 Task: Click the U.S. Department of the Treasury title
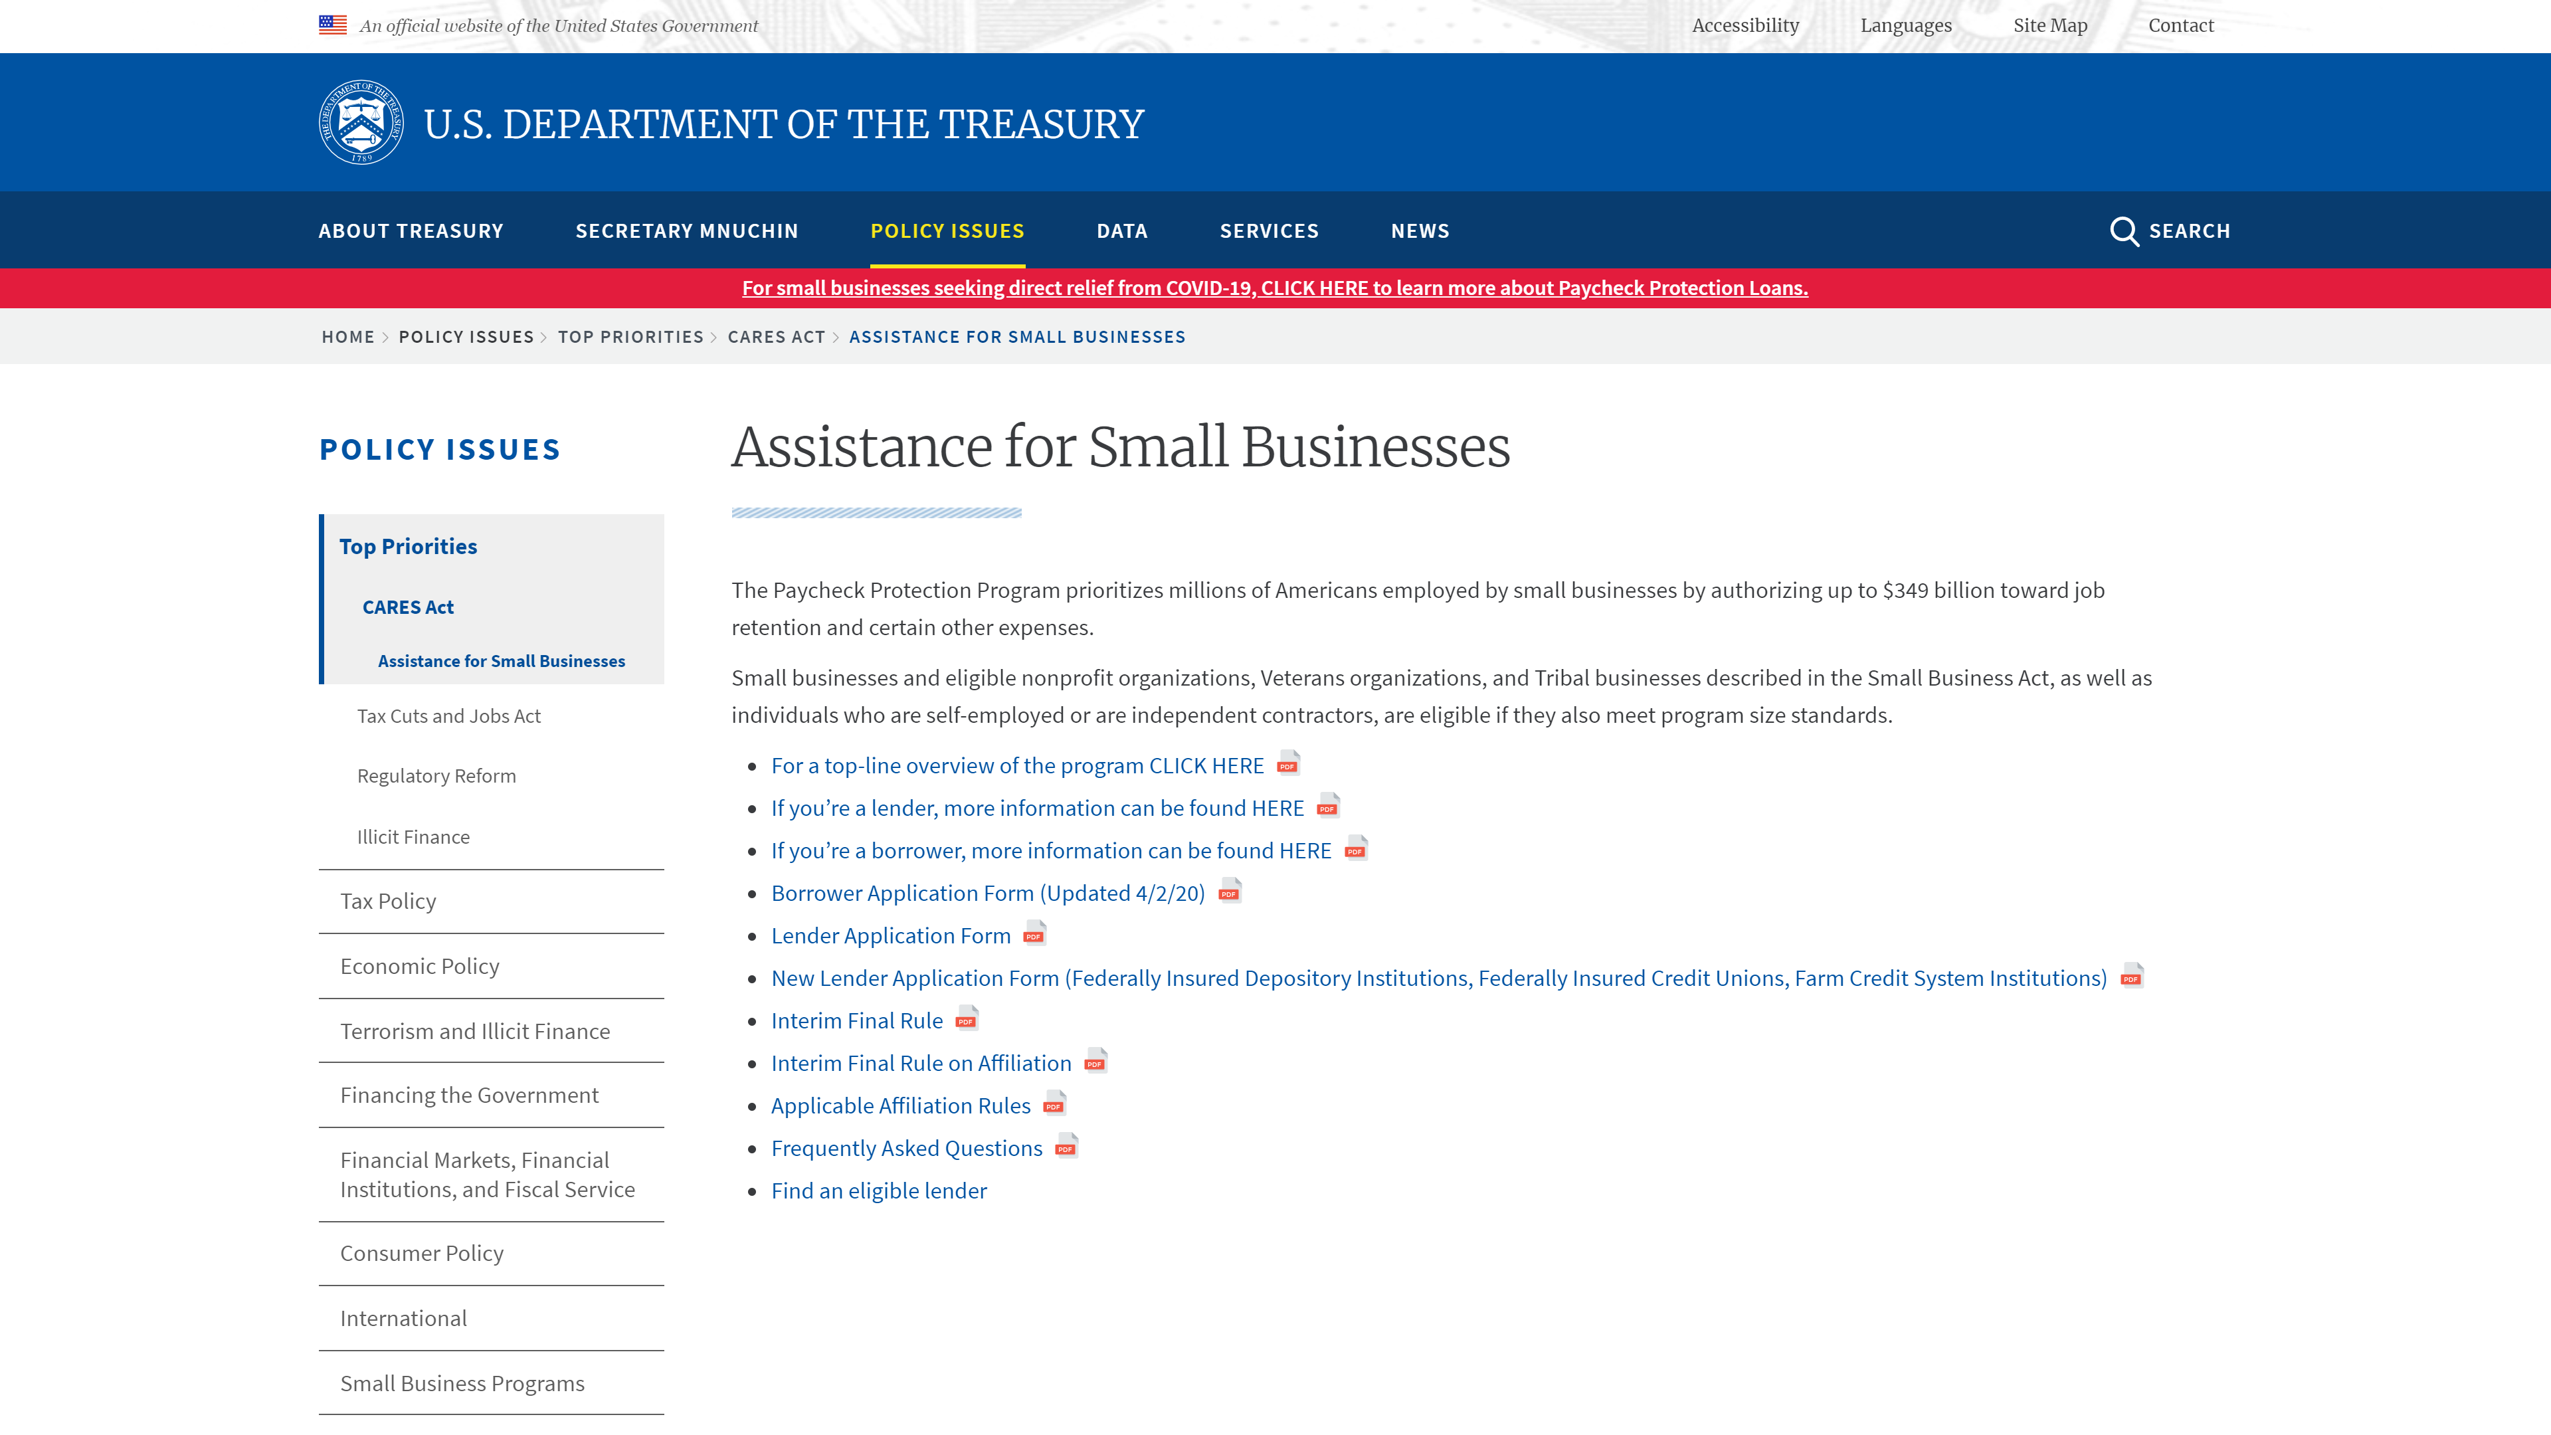click(x=783, y=124)
